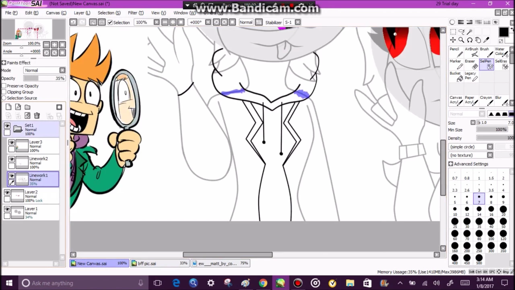Collapse the Advanced Settings section

click(x=451, y=164)
